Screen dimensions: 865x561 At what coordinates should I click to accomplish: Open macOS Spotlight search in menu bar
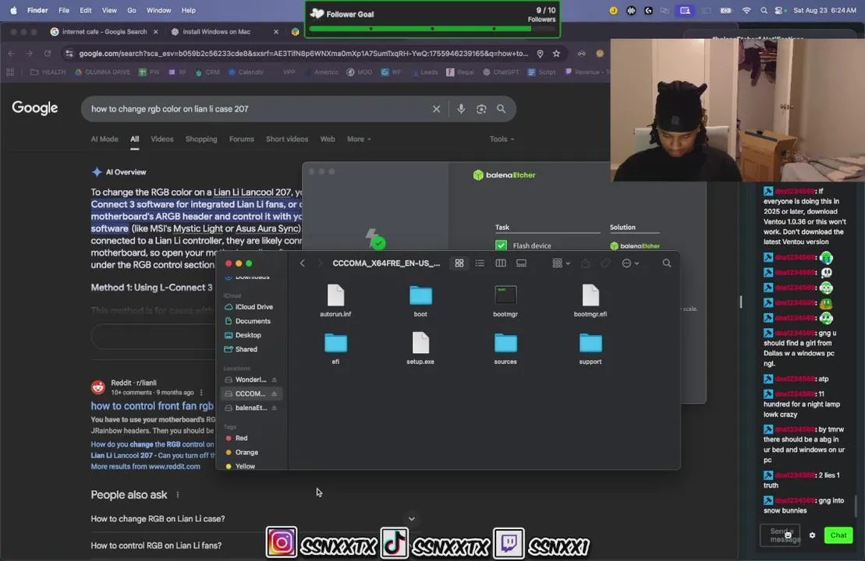(x=764, y=10)
